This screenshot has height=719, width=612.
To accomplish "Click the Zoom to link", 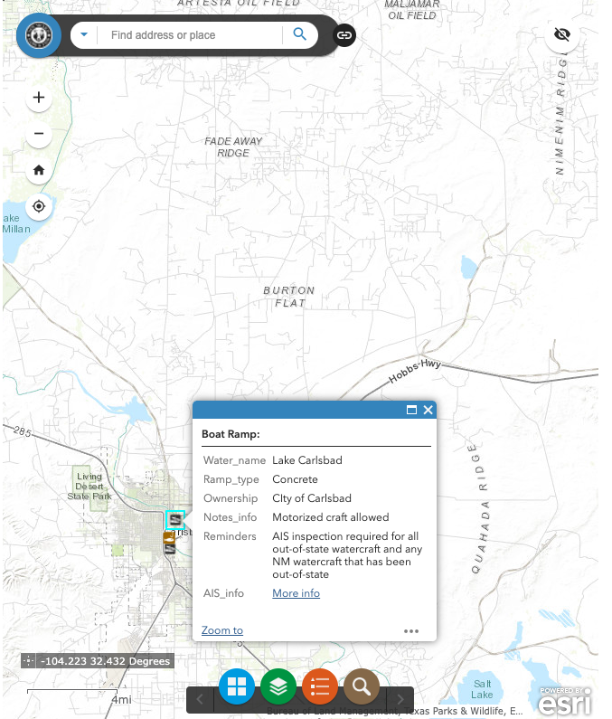I will (221, 630).
